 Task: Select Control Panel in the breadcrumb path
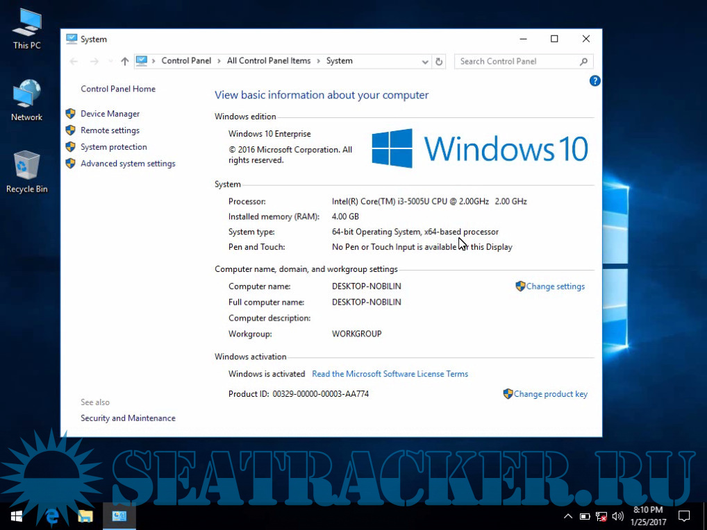click(186, 61)
